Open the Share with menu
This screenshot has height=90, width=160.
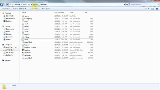click(x=34, y=9)
